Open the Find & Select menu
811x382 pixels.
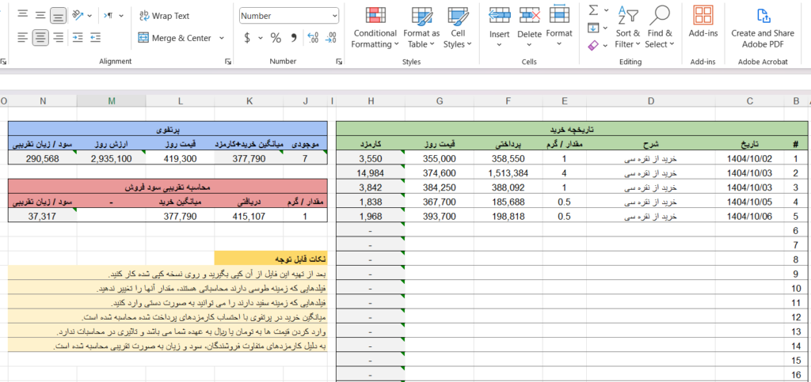659,28
